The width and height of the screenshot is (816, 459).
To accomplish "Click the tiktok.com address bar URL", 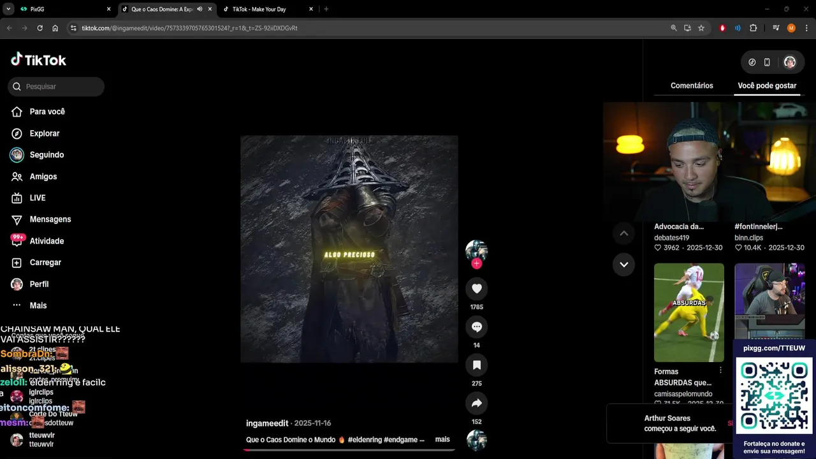I will [189, 28].
